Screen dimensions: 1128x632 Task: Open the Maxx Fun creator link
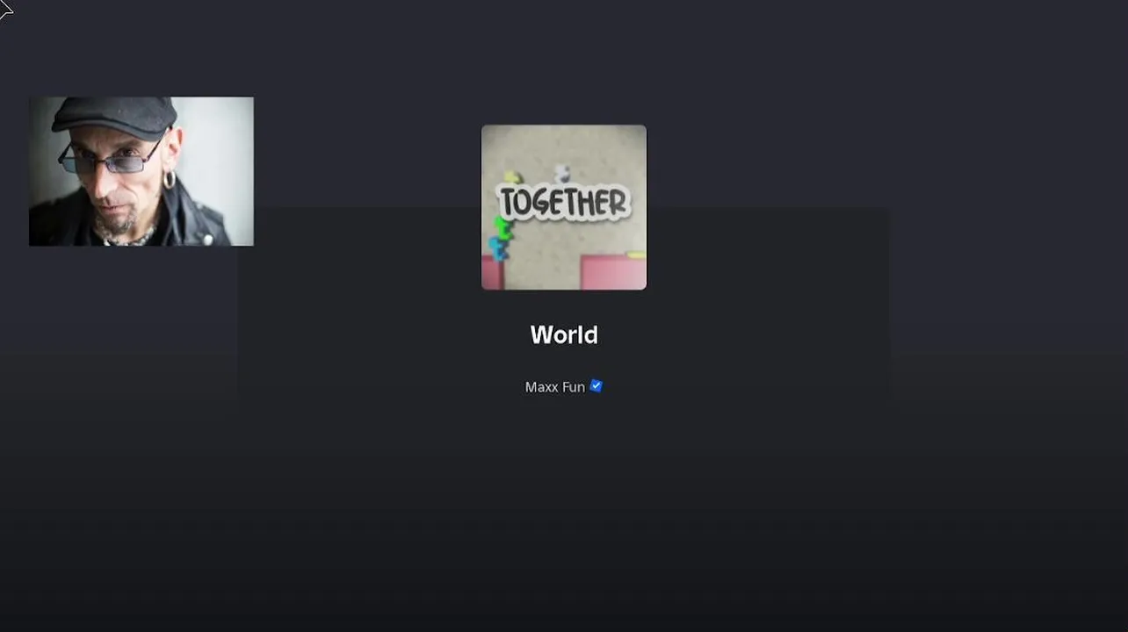(554, 387)
